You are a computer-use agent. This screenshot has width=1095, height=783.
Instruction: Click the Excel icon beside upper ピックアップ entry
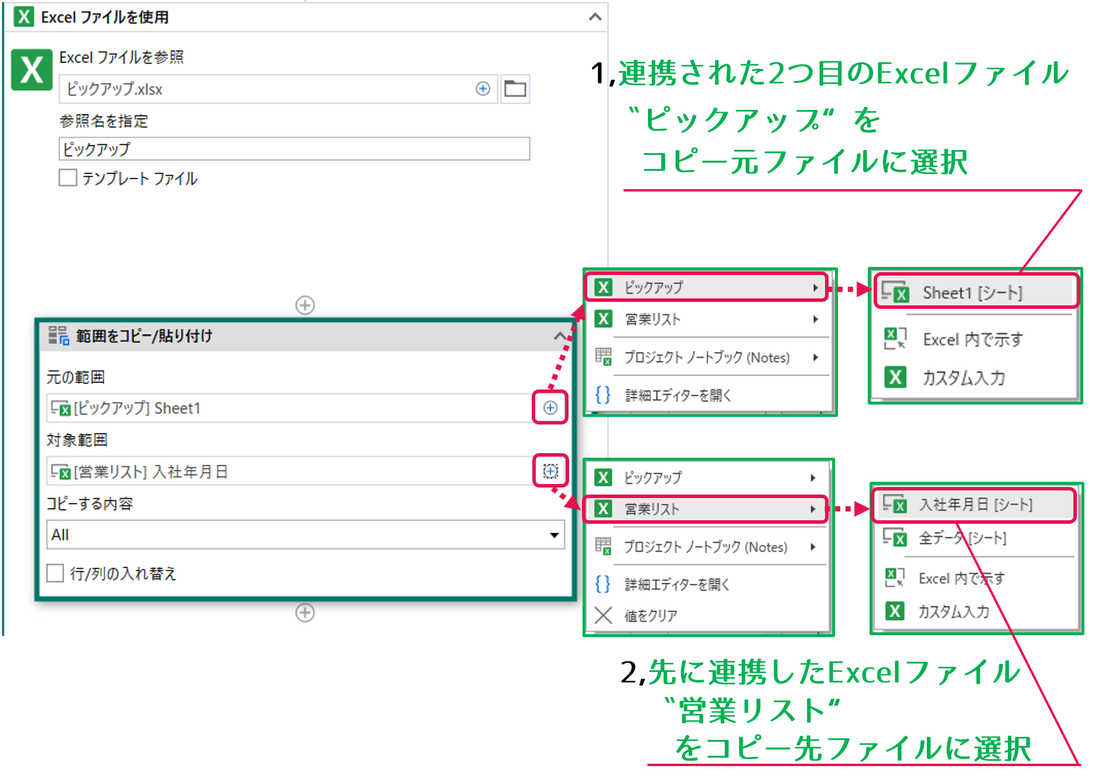pyautogui.click(x=603, y=287)
